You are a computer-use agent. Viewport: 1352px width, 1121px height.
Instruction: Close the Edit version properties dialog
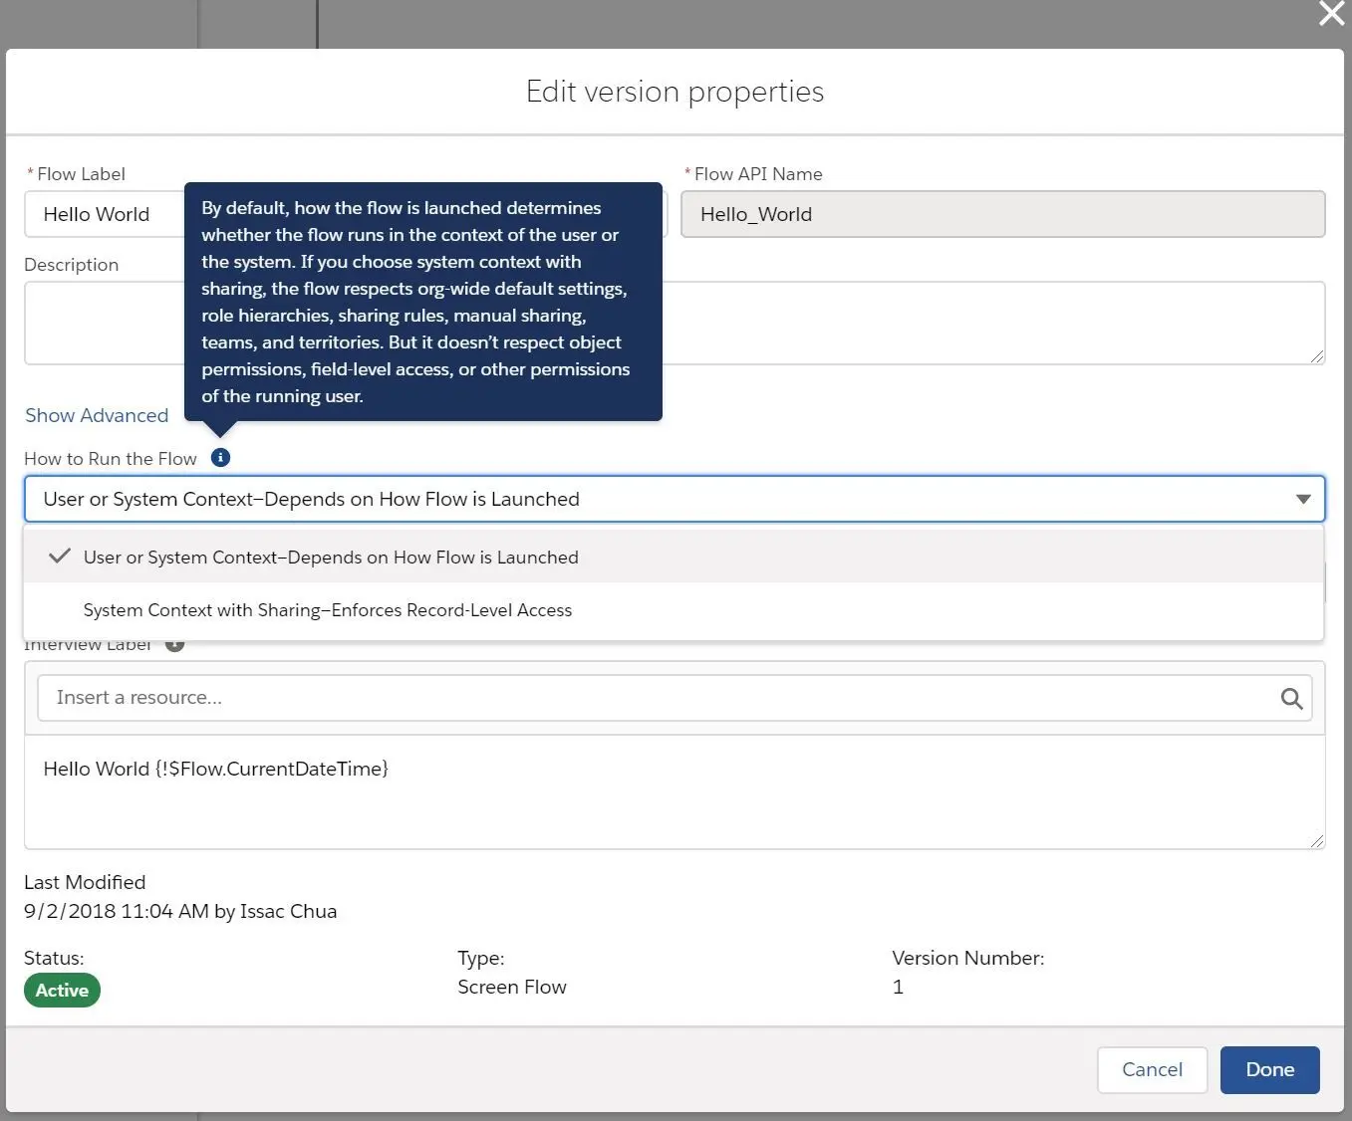point(1331,14)
